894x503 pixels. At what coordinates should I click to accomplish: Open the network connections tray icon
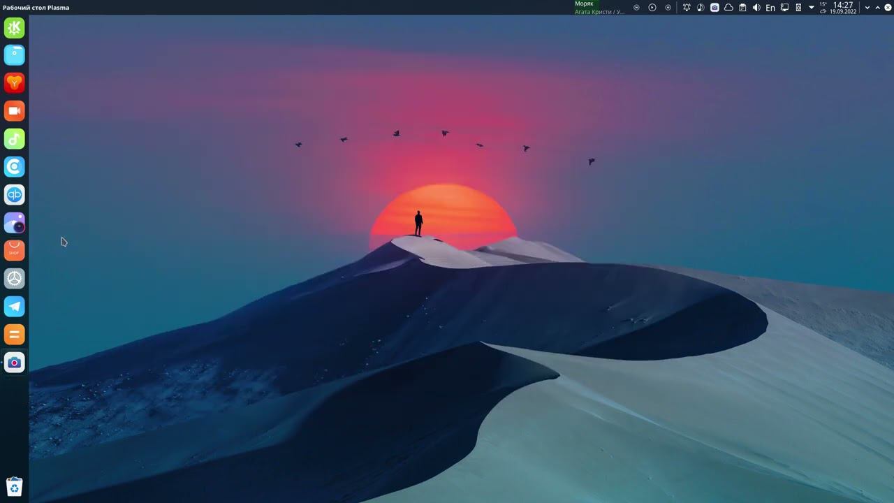(784, 8)
